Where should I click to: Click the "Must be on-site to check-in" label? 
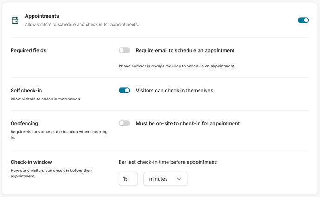(x=187, y=124)
